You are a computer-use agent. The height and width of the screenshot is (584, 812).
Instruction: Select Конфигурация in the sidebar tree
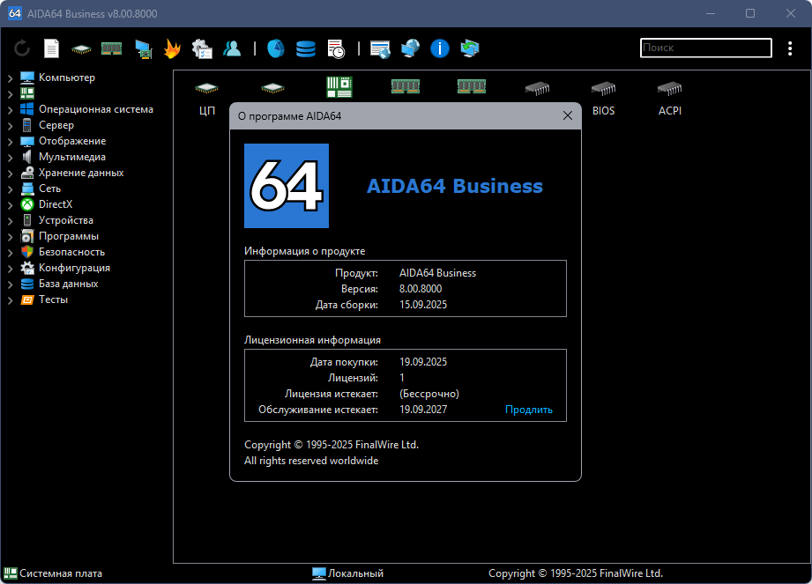(x=74, y=268)
